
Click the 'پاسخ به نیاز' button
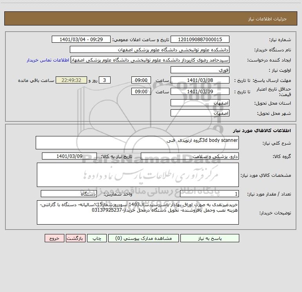210,238
